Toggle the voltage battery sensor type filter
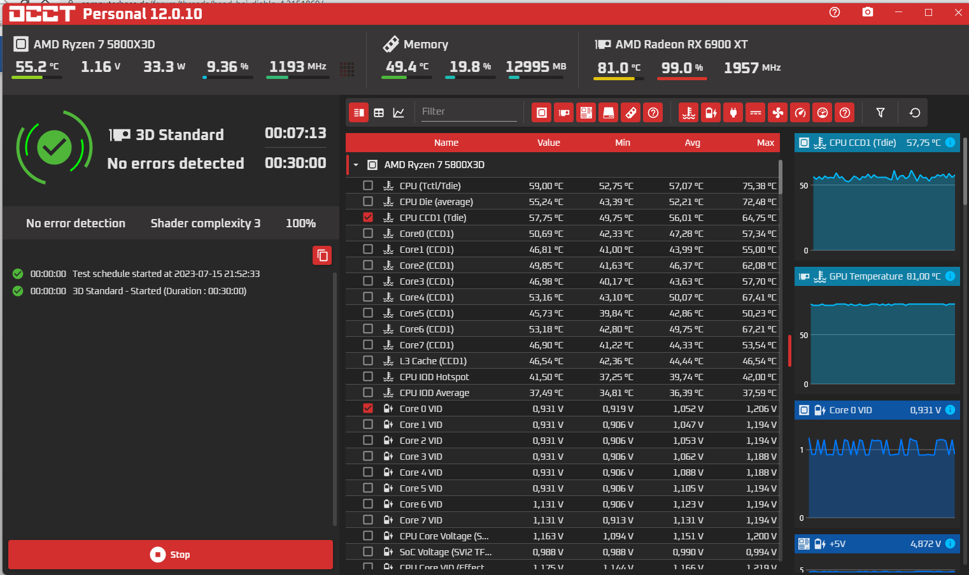The height and width of the screenshot is (575, 969). [x=711, y=113]
